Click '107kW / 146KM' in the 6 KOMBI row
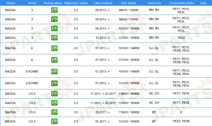212x126 pixels. [x=129, y=71]
